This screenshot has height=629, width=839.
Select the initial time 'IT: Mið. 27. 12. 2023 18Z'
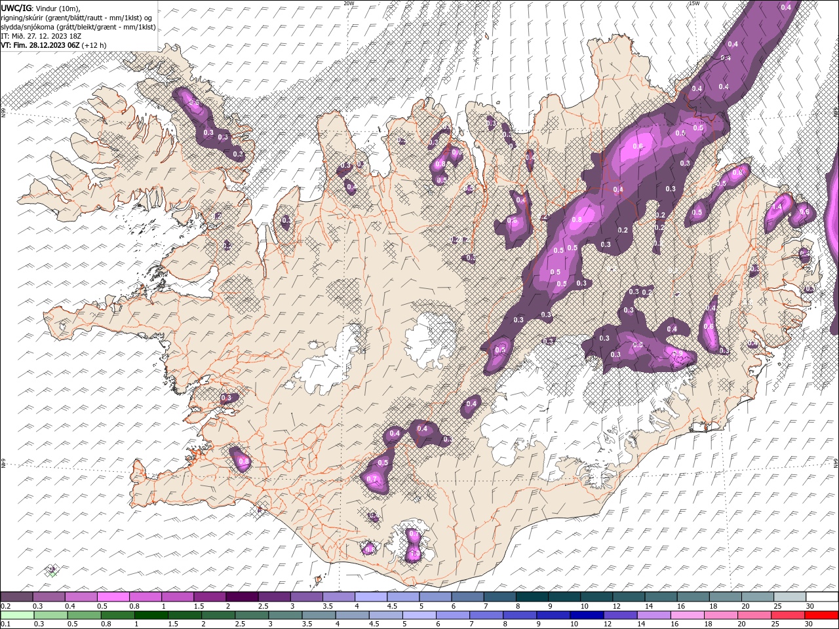point(41,36)
